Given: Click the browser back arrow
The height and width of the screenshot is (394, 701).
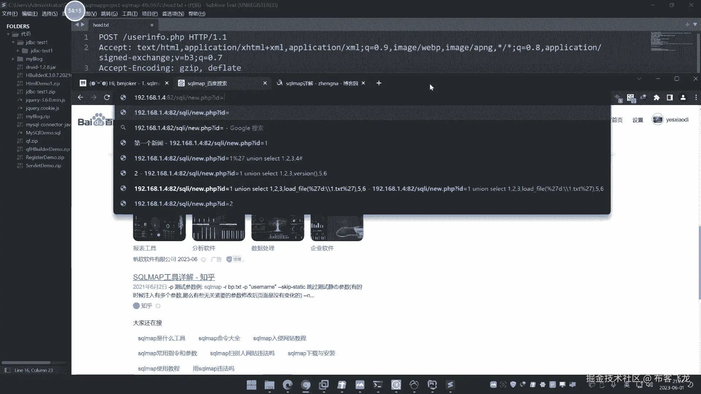Looking at the screenshot, I should pos(80,97).
